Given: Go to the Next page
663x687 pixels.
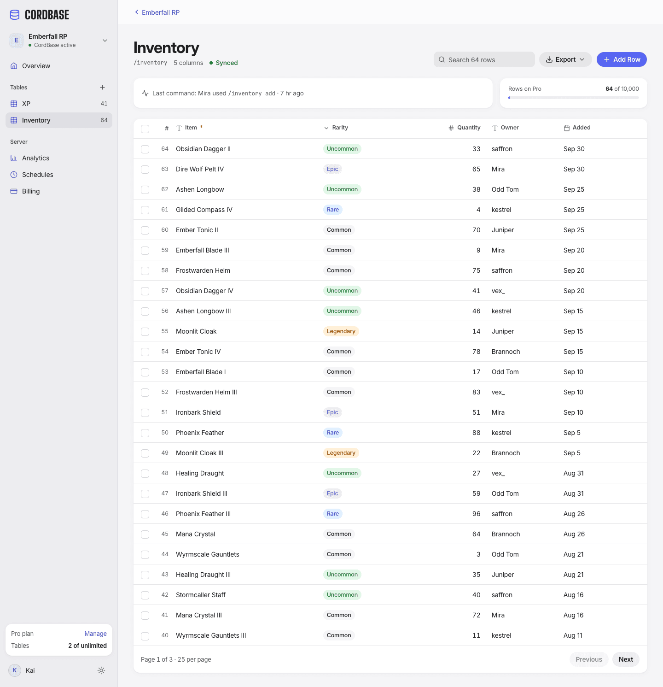Looking at the screenshot, I should click(x=626, y=659).
